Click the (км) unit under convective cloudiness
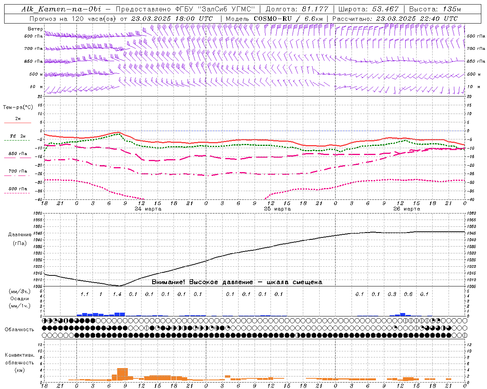 19,370
